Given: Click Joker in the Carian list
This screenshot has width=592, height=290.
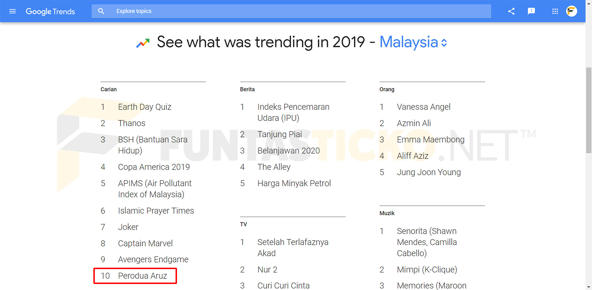Looking at the screenshot, I should (x=128, y=227).
